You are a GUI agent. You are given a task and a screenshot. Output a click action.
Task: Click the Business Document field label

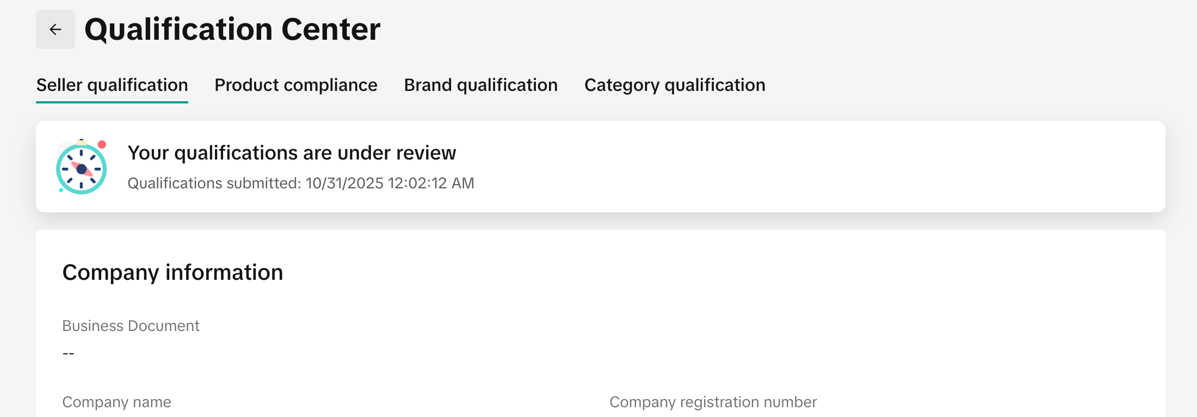coord(131,326)
